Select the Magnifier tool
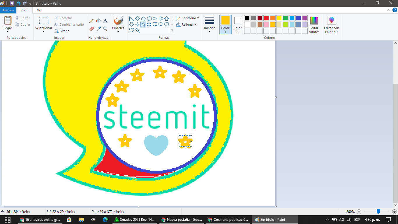This screenshot has width=398, height=224. click(x=105, y=29)
